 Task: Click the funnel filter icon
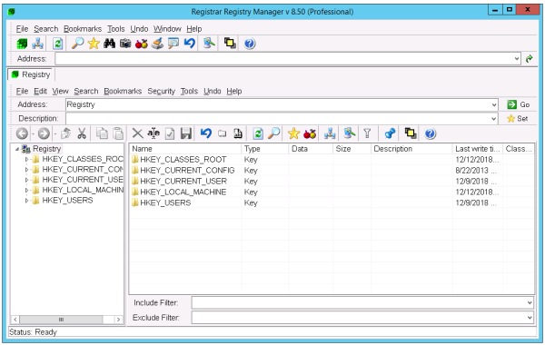pos(367,133)
